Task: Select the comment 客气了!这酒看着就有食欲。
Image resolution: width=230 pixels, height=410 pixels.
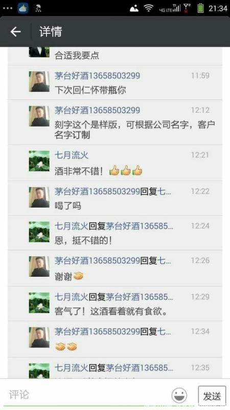Action: [x=111, y=312]
